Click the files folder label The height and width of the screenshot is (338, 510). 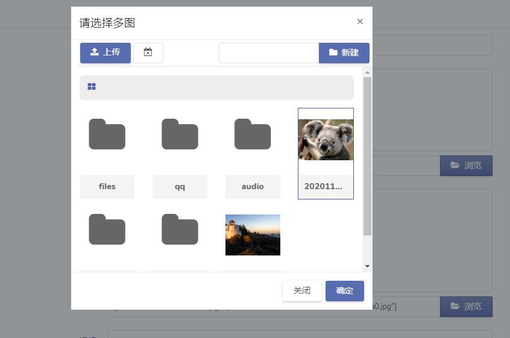[107, 187]
